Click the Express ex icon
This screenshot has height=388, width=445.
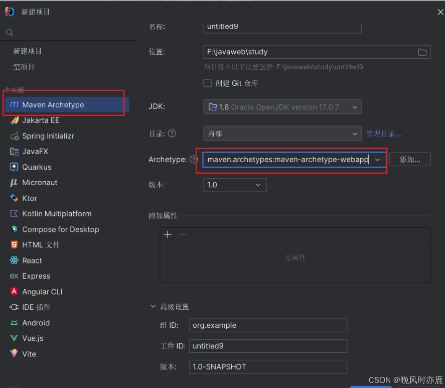[14, 276]
